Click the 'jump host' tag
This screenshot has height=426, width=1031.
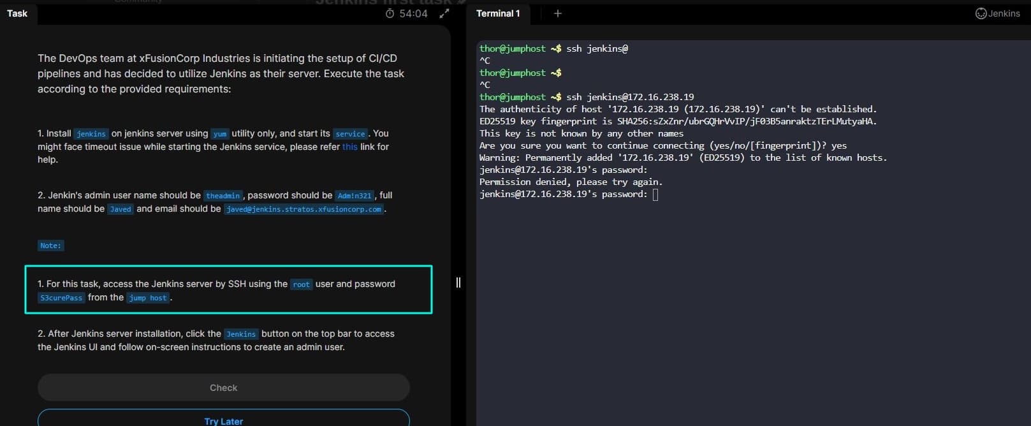click(x=148, y=298)
